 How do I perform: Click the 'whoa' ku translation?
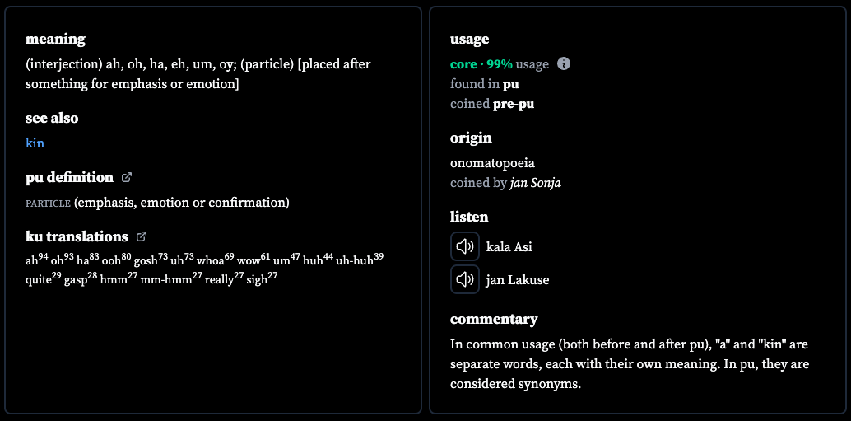tap(215, 260)
